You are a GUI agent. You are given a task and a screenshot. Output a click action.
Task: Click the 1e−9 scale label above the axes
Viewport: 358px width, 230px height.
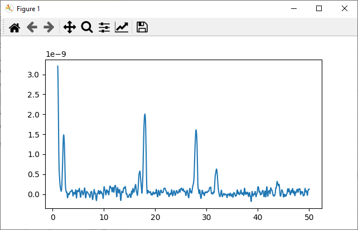56,54
